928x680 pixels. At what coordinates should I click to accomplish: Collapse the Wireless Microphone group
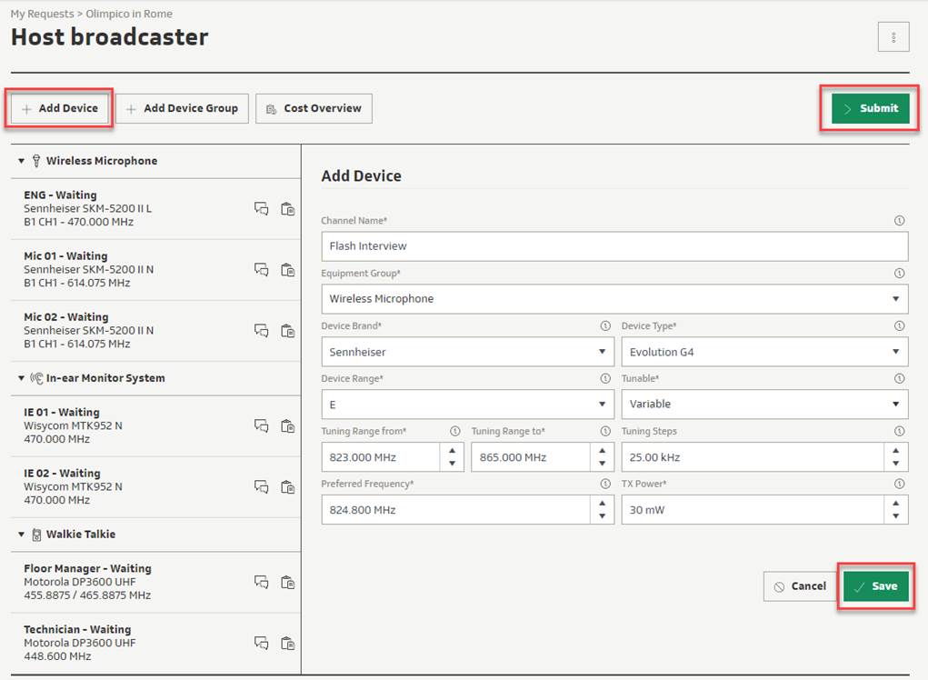[x=22, y=161]
